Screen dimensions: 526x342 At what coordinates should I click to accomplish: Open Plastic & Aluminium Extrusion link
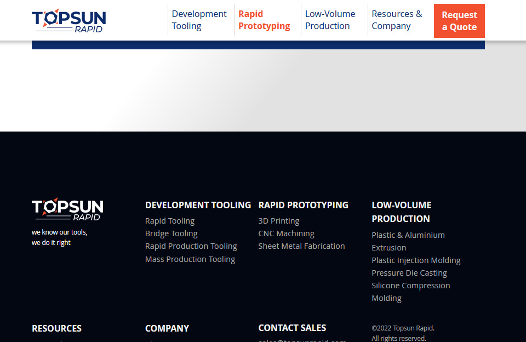(x=408, y=241)
